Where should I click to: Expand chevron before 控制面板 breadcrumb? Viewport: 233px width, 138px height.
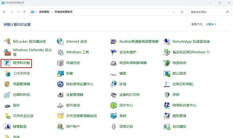(x=36, y=12)
